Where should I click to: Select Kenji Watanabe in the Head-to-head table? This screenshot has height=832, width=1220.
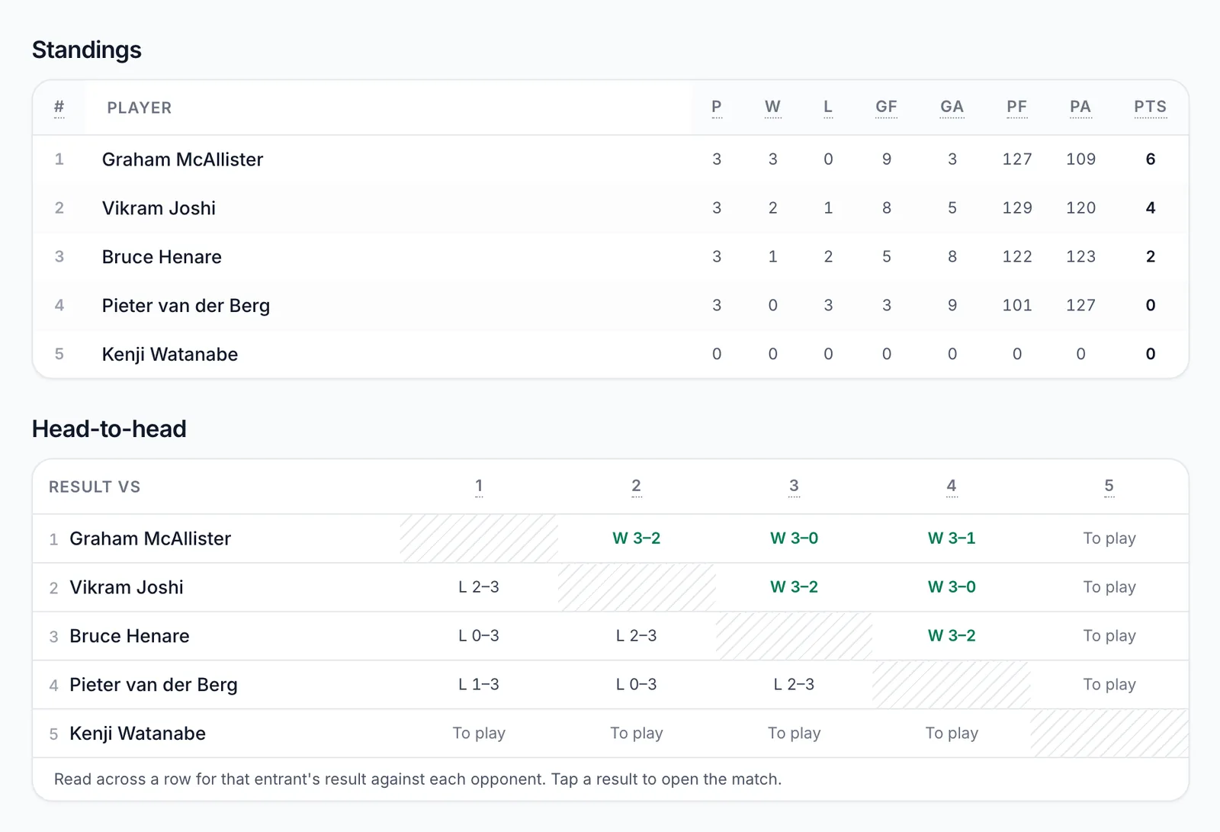(x=137, y=734)
